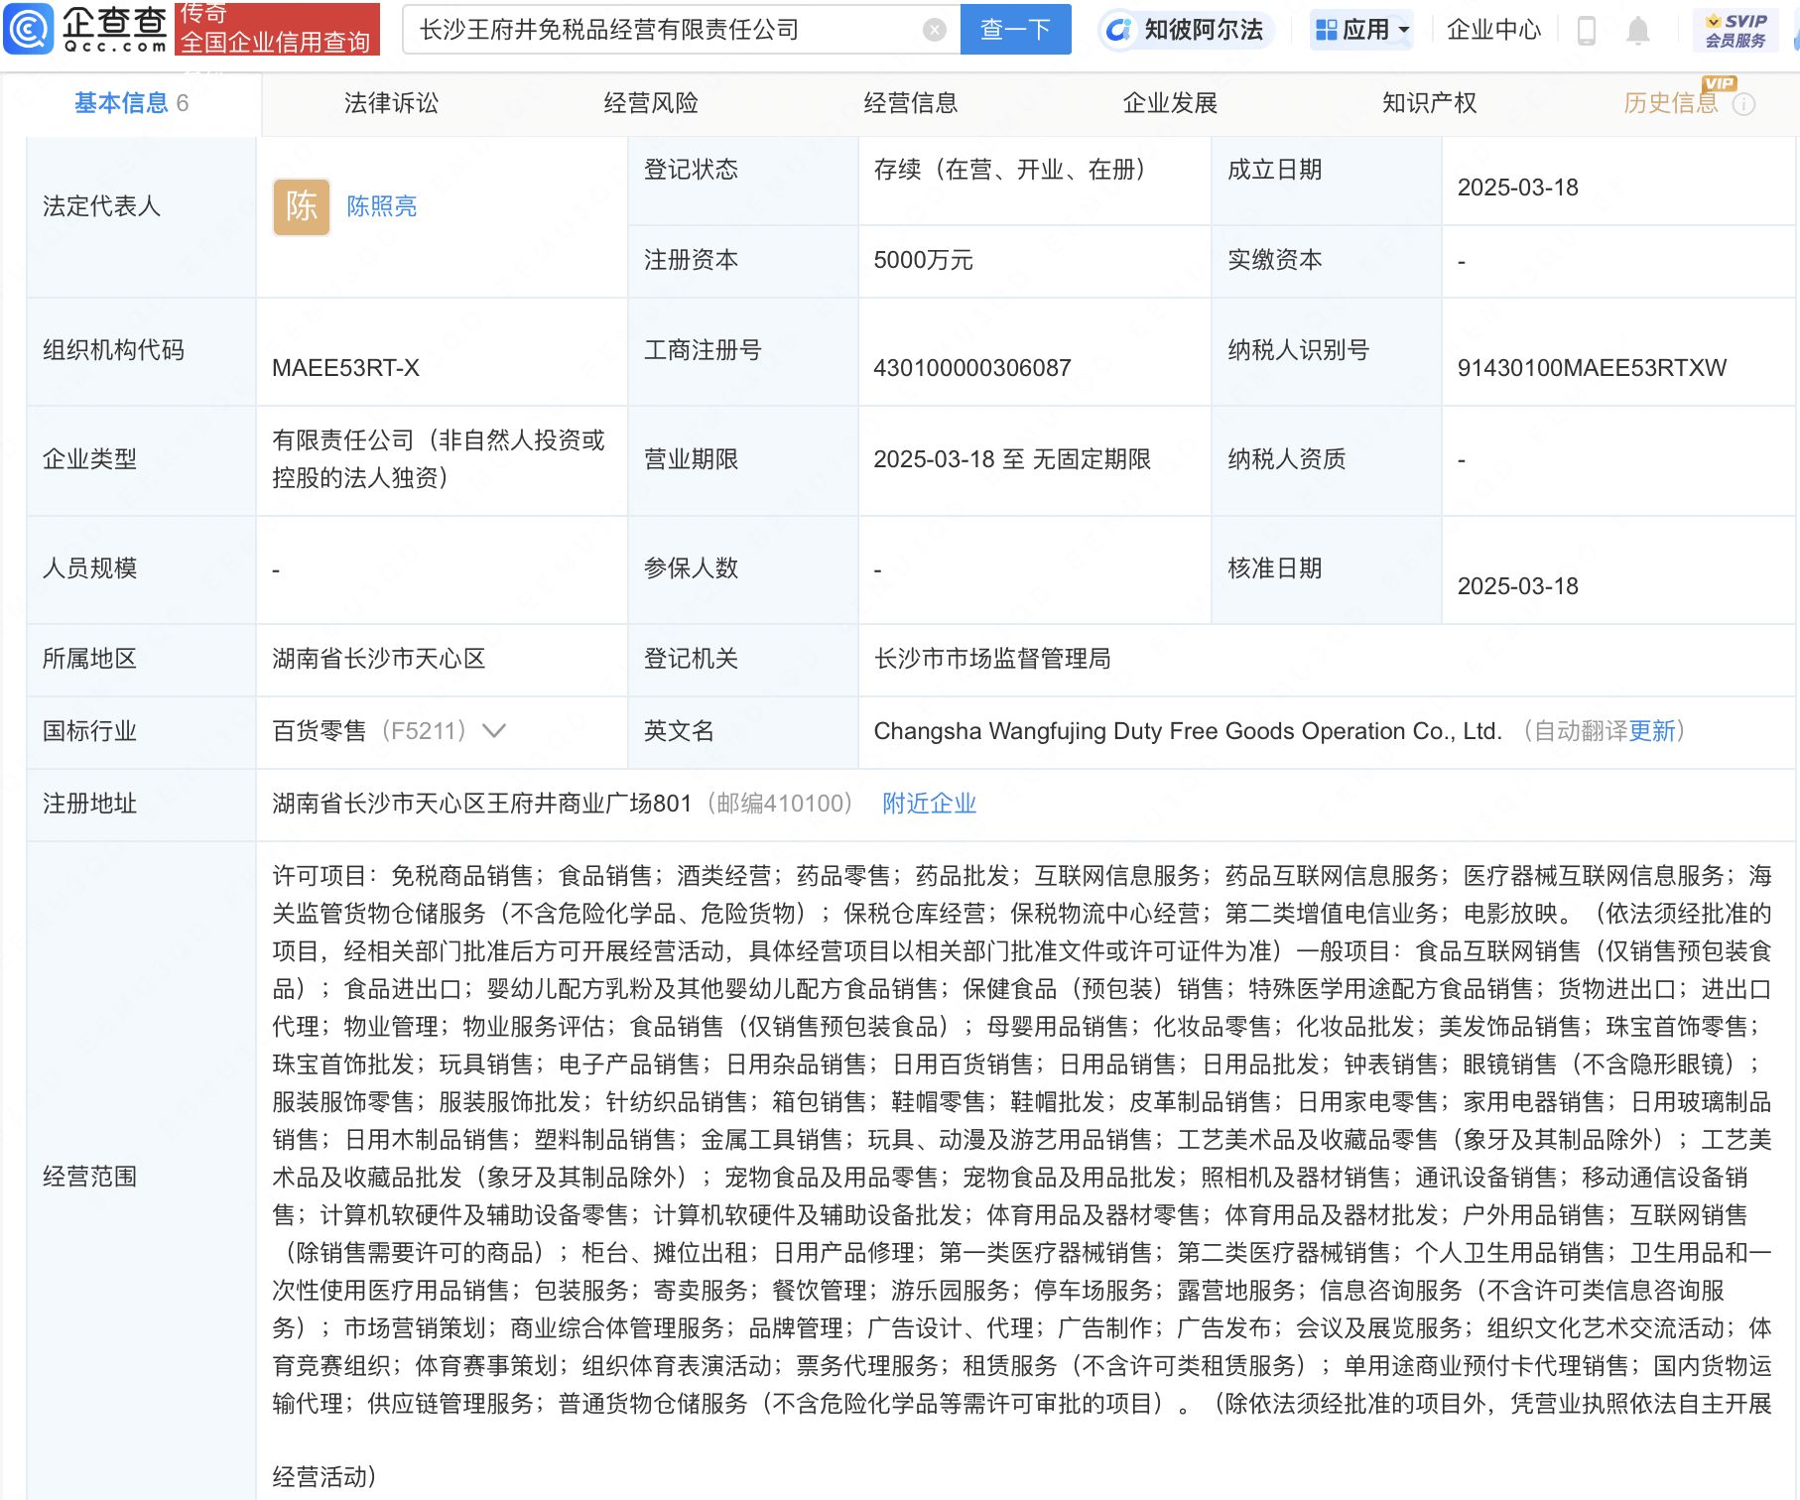This screenshot has height=1500, width=1800.
Task: Select 存续（在营、开业、在册） status value
Action: tap(1009, 170)
